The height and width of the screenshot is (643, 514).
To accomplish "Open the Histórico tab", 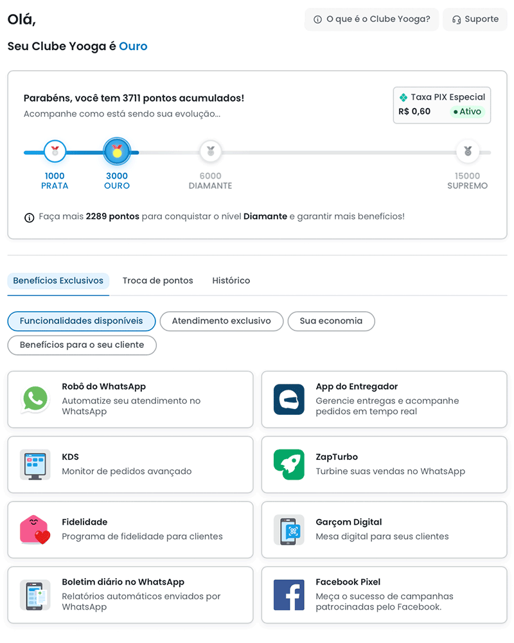I will point(231,281).
